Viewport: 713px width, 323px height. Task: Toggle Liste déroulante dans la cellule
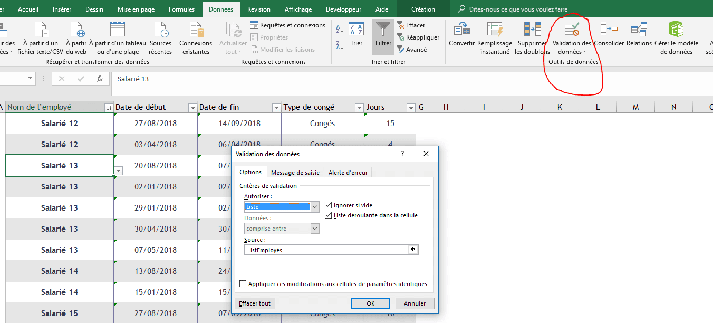pyautogui.click(x=329, y=215)
